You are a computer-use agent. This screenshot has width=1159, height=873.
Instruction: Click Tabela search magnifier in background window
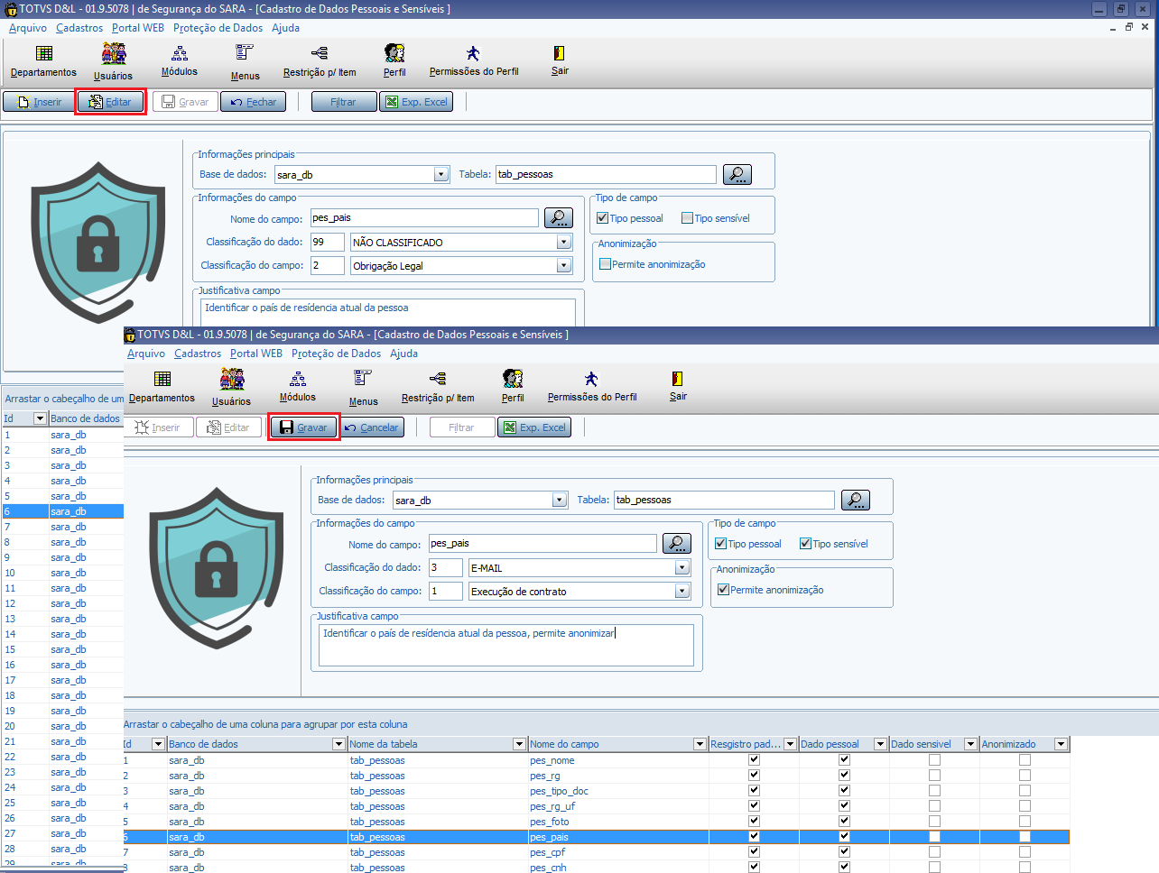pos(737,174)
